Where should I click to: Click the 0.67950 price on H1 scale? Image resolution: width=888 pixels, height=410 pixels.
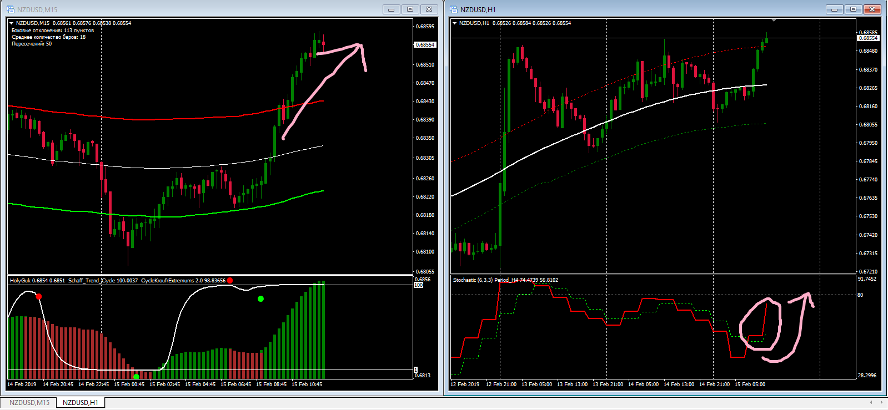869,143
